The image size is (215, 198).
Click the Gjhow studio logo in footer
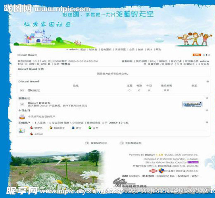tap(124, 182)
